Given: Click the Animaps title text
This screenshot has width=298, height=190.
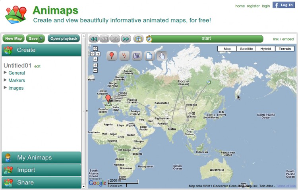Looking at the screenshot, I should [56, 10].
